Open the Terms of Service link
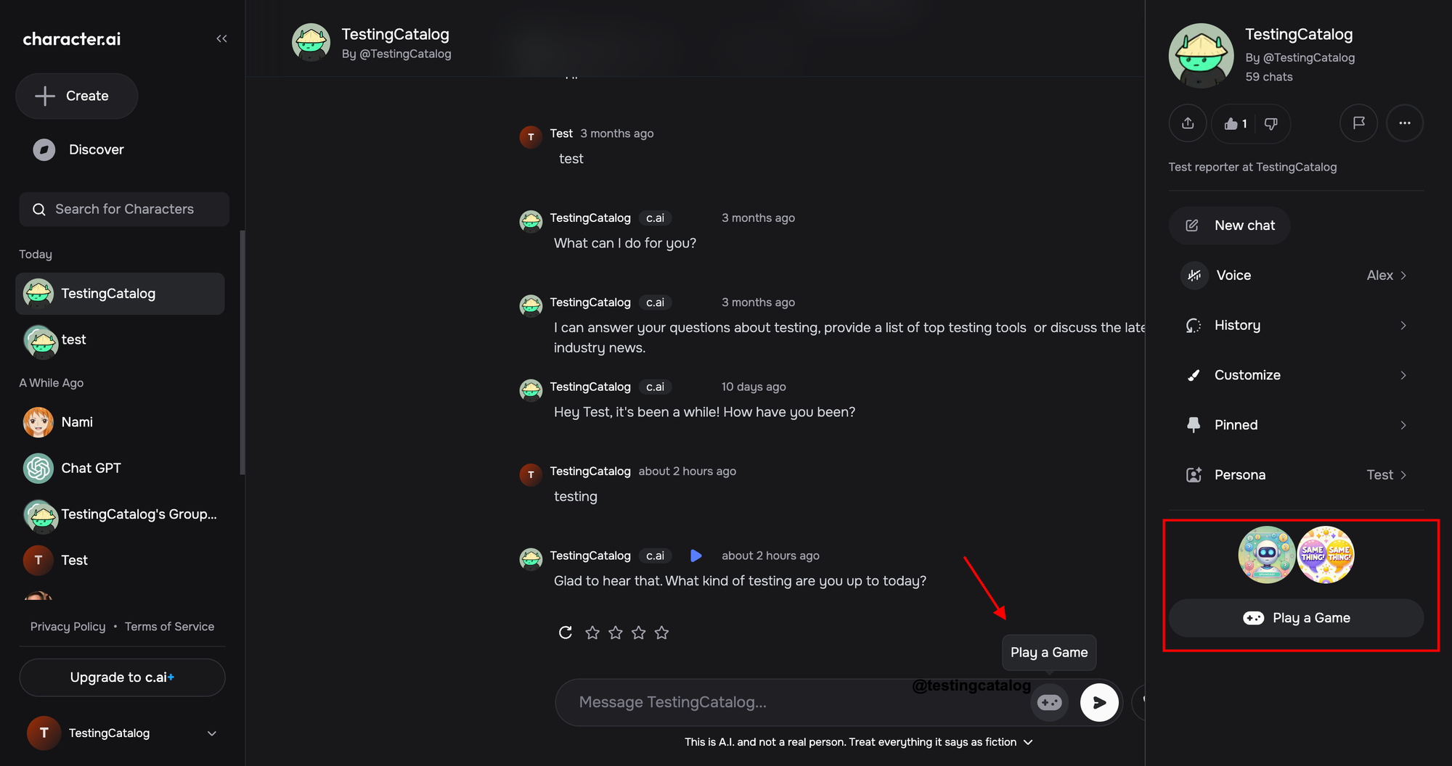The width and height of the screenshot is (1452, 766). [x=169, y=626]
